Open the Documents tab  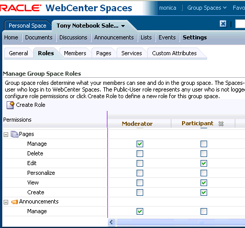coord(39,37)
